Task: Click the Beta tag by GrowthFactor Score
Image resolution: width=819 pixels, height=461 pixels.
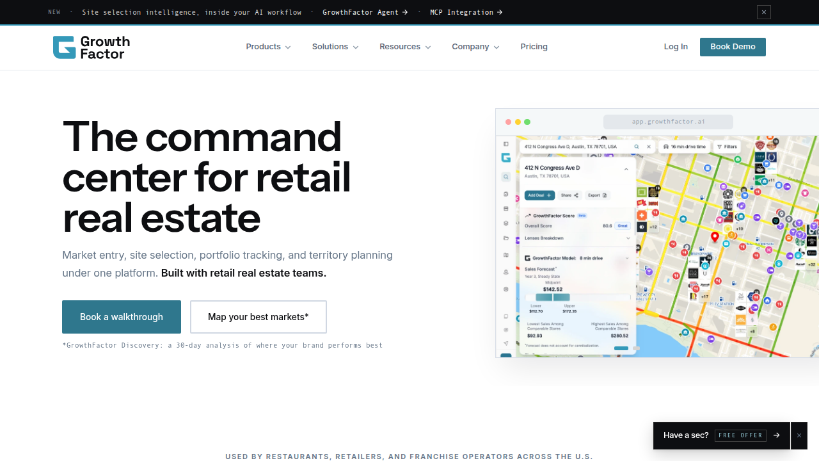Action: point(582,216)
